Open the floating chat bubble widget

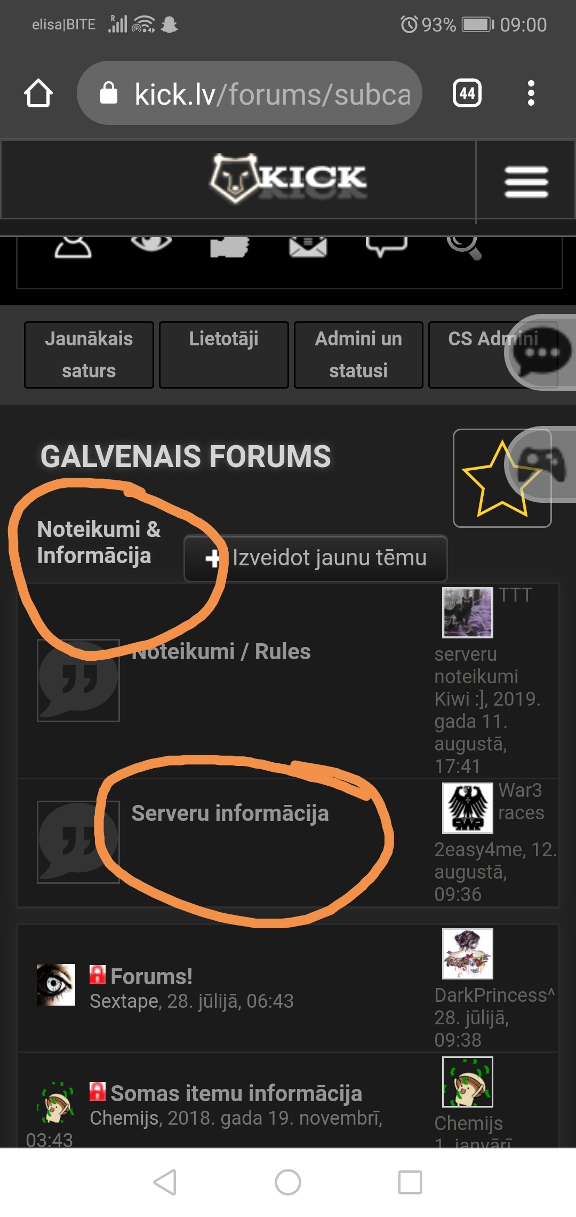pos(540,352)
